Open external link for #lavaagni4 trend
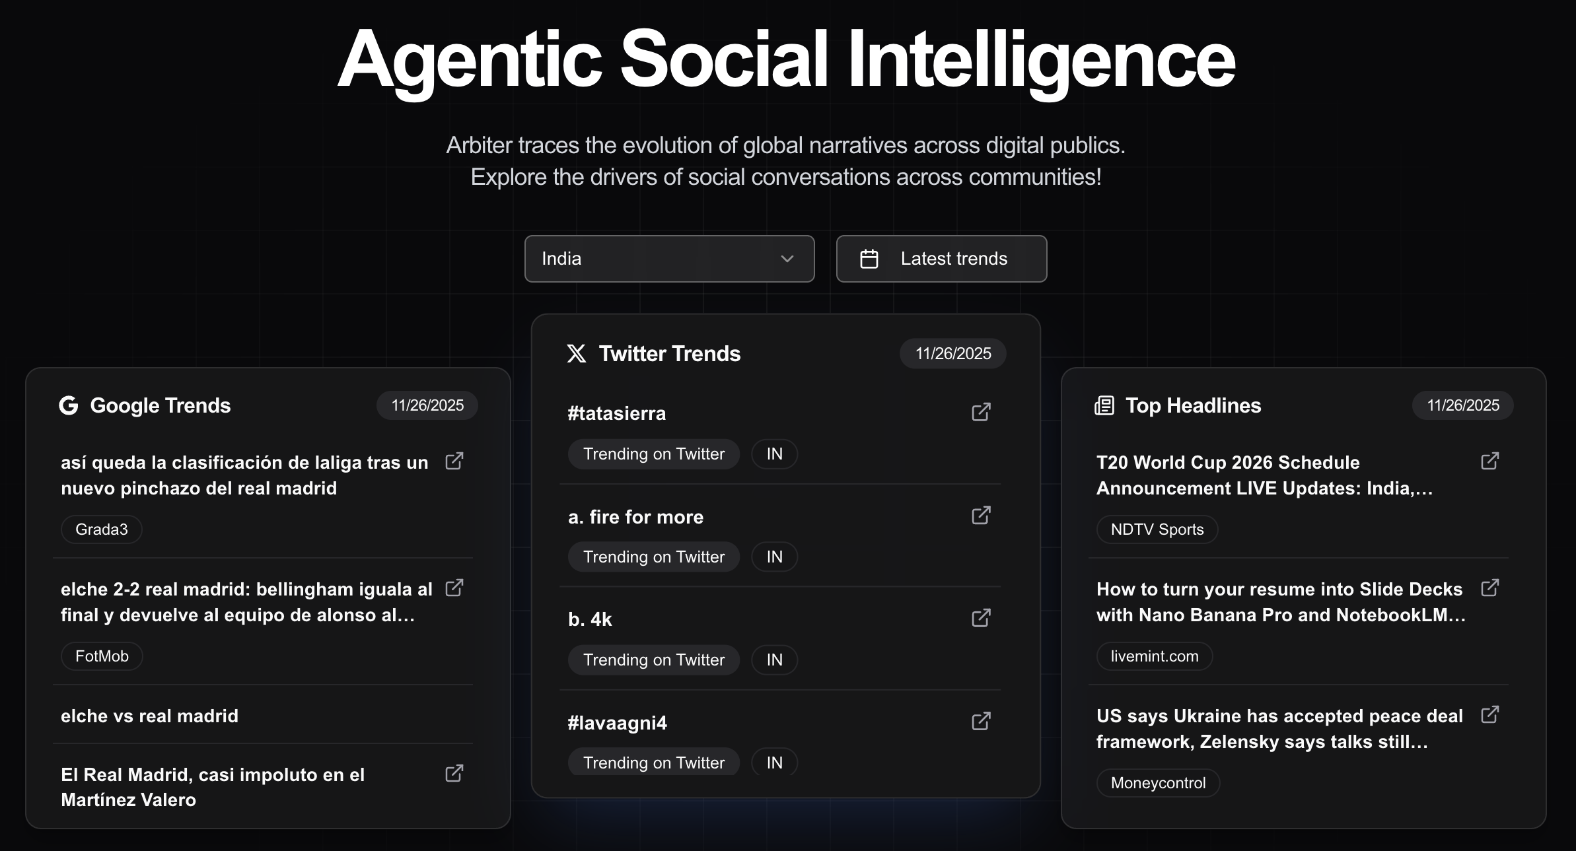 (981, 721)
